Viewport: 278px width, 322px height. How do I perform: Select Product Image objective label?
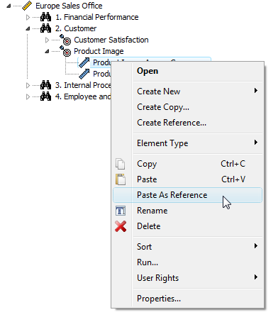[x=99, y=51]
